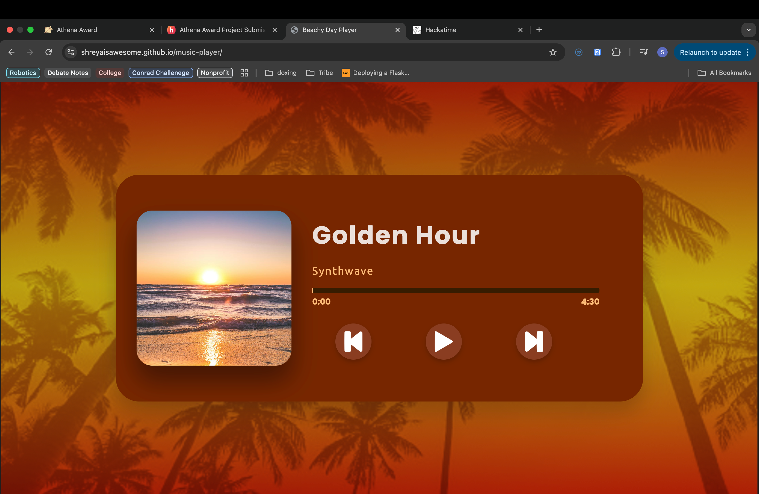
Task: Skip to the next track
Action: [534, 342]
